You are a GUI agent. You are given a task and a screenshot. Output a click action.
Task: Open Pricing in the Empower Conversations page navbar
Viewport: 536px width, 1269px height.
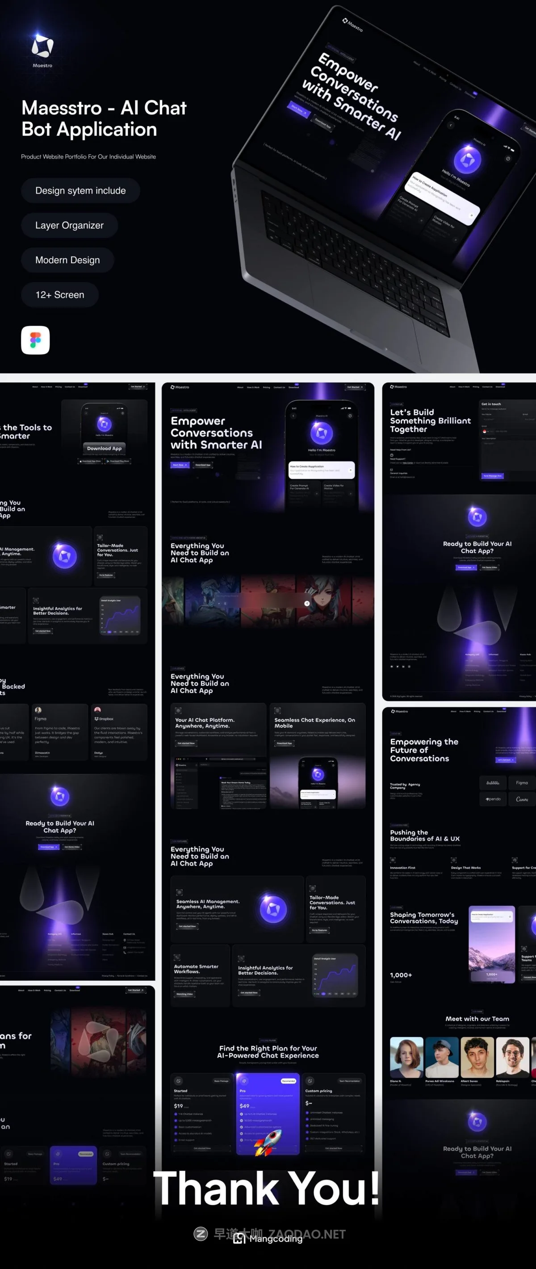266,387
